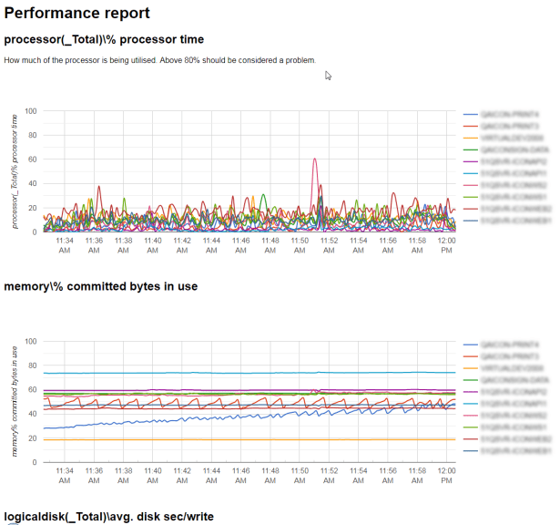Click the 11:34 AM label on memory chart axis
Viewport: 560px width, 525px height.
(65, 475)
